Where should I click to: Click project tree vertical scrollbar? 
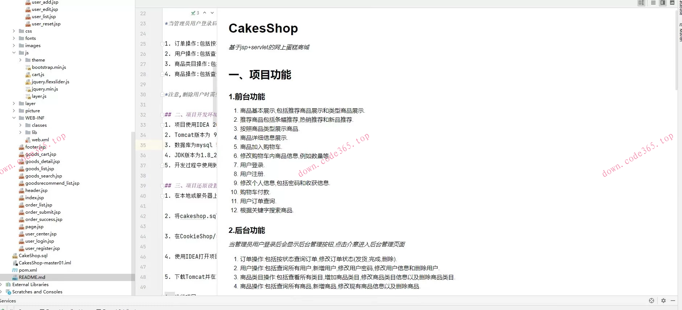133,214
